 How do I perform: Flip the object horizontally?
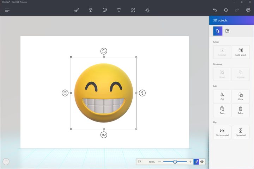pos(222,132)
